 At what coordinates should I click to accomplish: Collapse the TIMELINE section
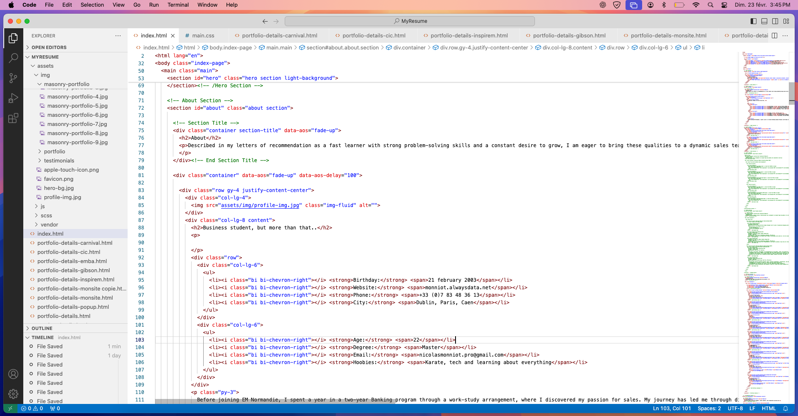pyautogui.click(x=42, y=337)
